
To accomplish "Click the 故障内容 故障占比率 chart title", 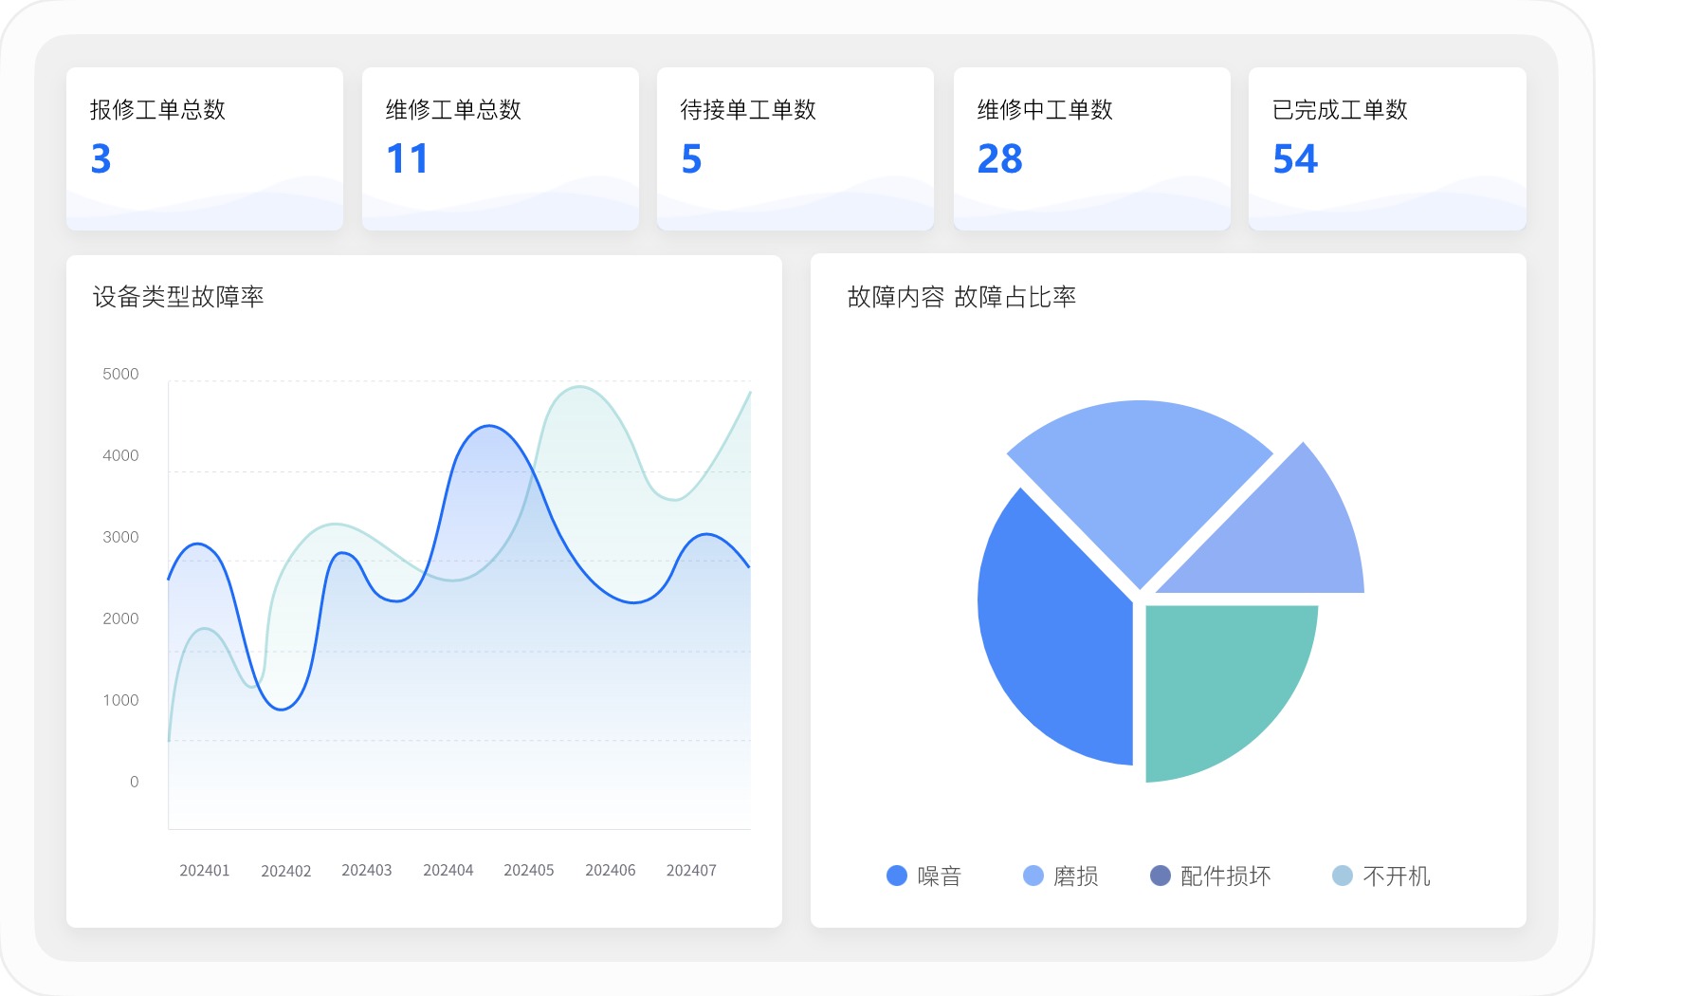I will (961, 297).
